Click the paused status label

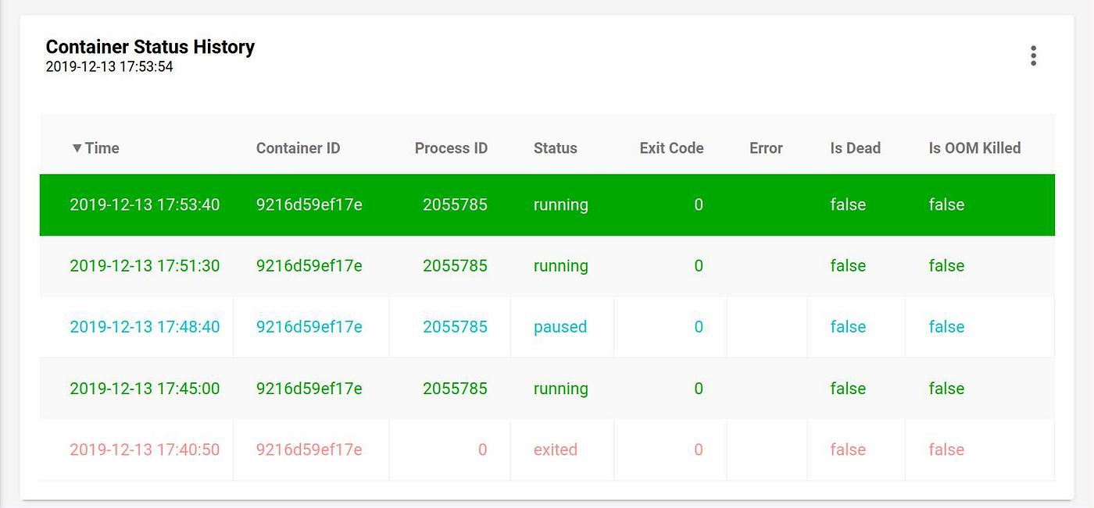(560, 327)
